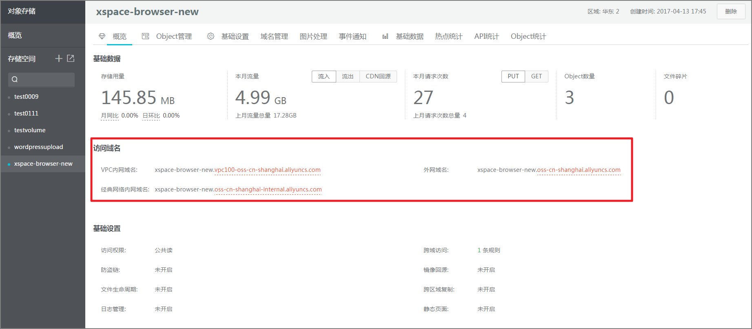Viewport: 752px width, 329px height.
Task: Open the API统计 tab
Action: [x=487, y=36]
